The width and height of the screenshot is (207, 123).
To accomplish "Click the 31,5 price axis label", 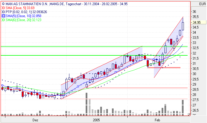I will [x=196, y=58].
